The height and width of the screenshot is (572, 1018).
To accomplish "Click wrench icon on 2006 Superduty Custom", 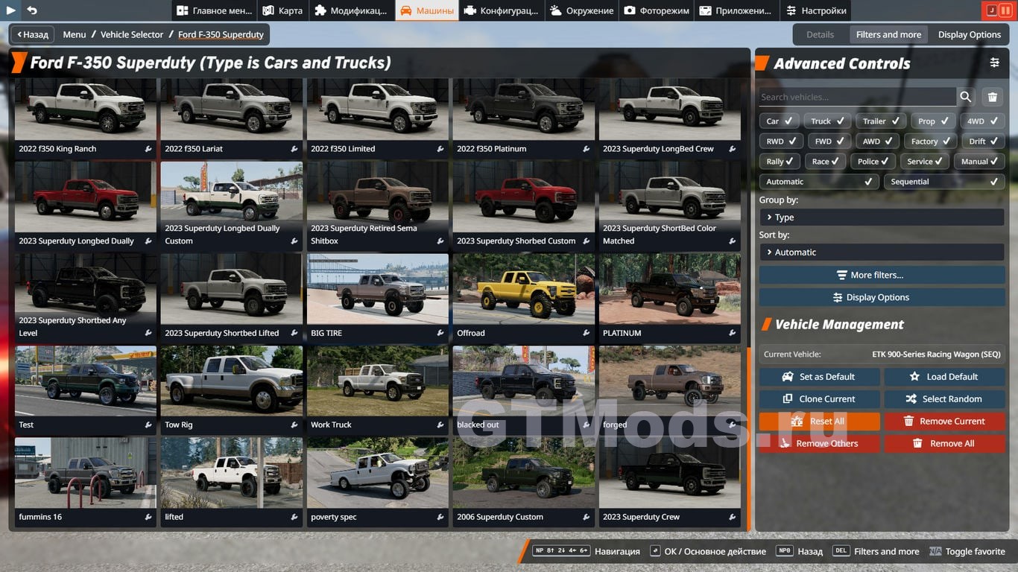I will (587, 517).
